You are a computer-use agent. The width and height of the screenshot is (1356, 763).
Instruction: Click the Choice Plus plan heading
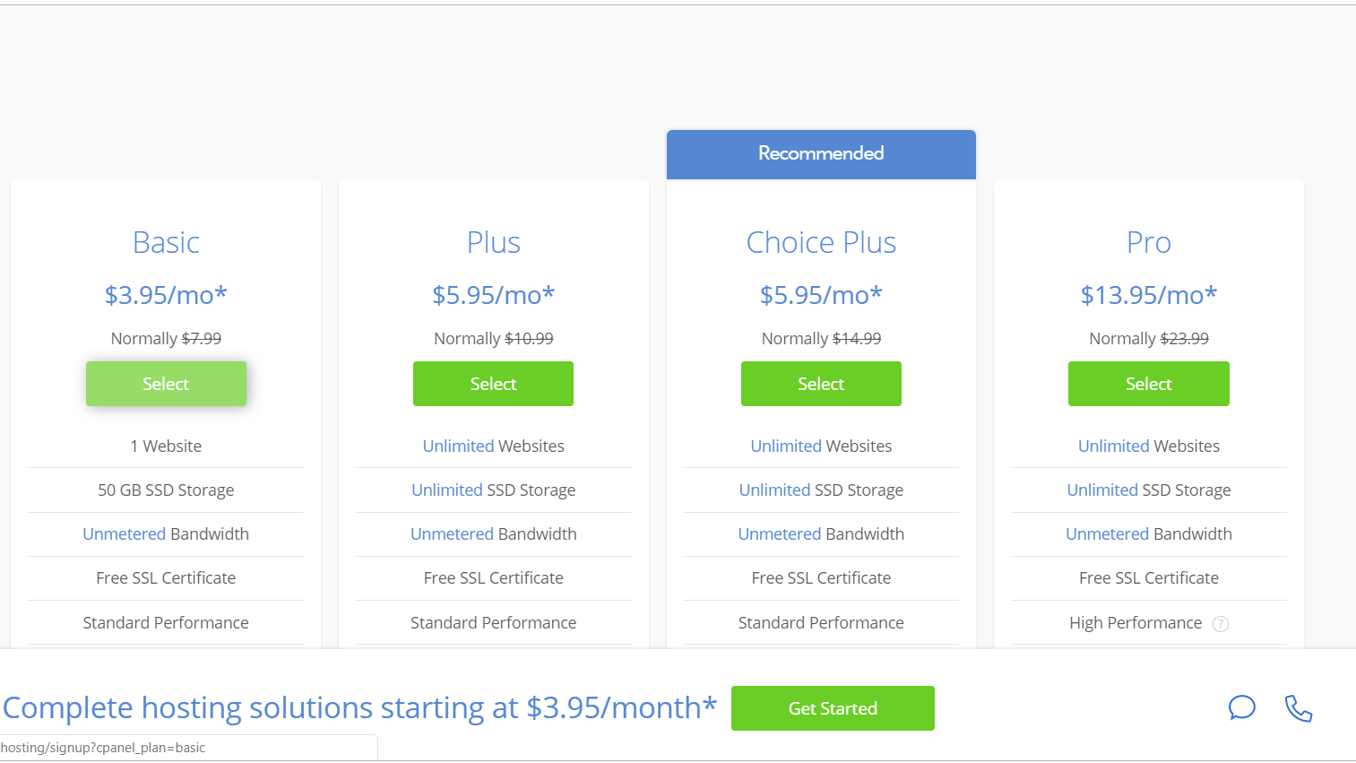821,242
